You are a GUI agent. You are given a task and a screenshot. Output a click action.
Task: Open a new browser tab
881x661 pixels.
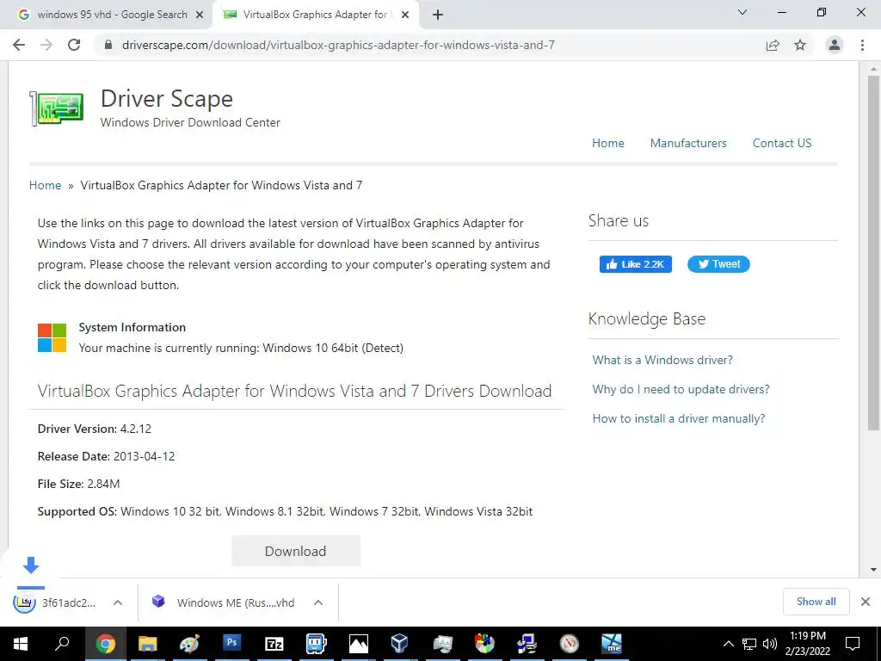(438, 15)
